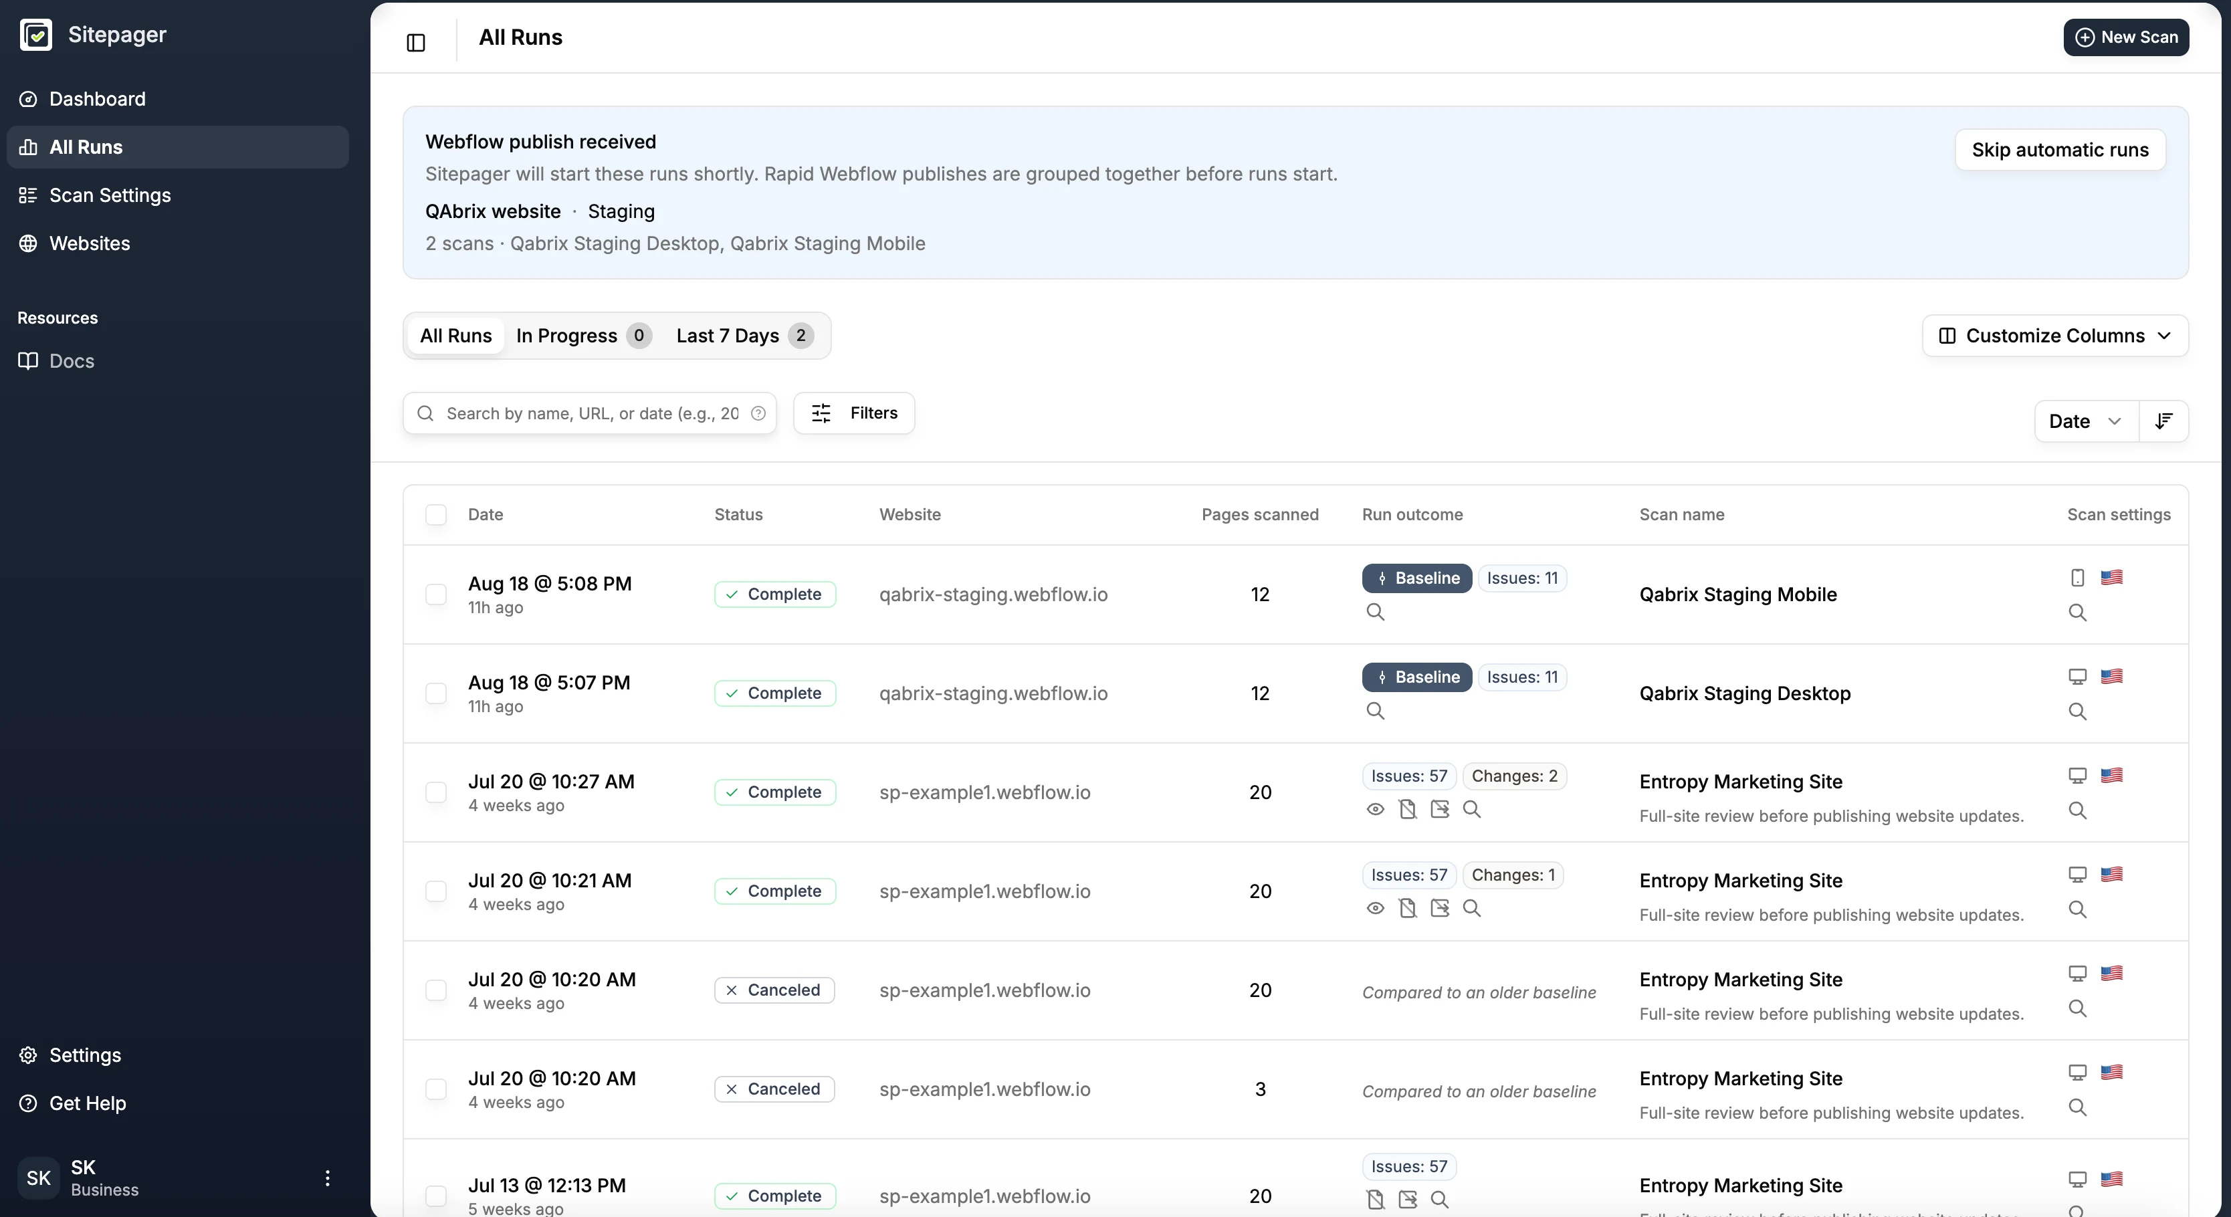2231x1217 pixels.
Task: Select the Jul 20 10:27 AM run checkbox
Action: point(435,792)
